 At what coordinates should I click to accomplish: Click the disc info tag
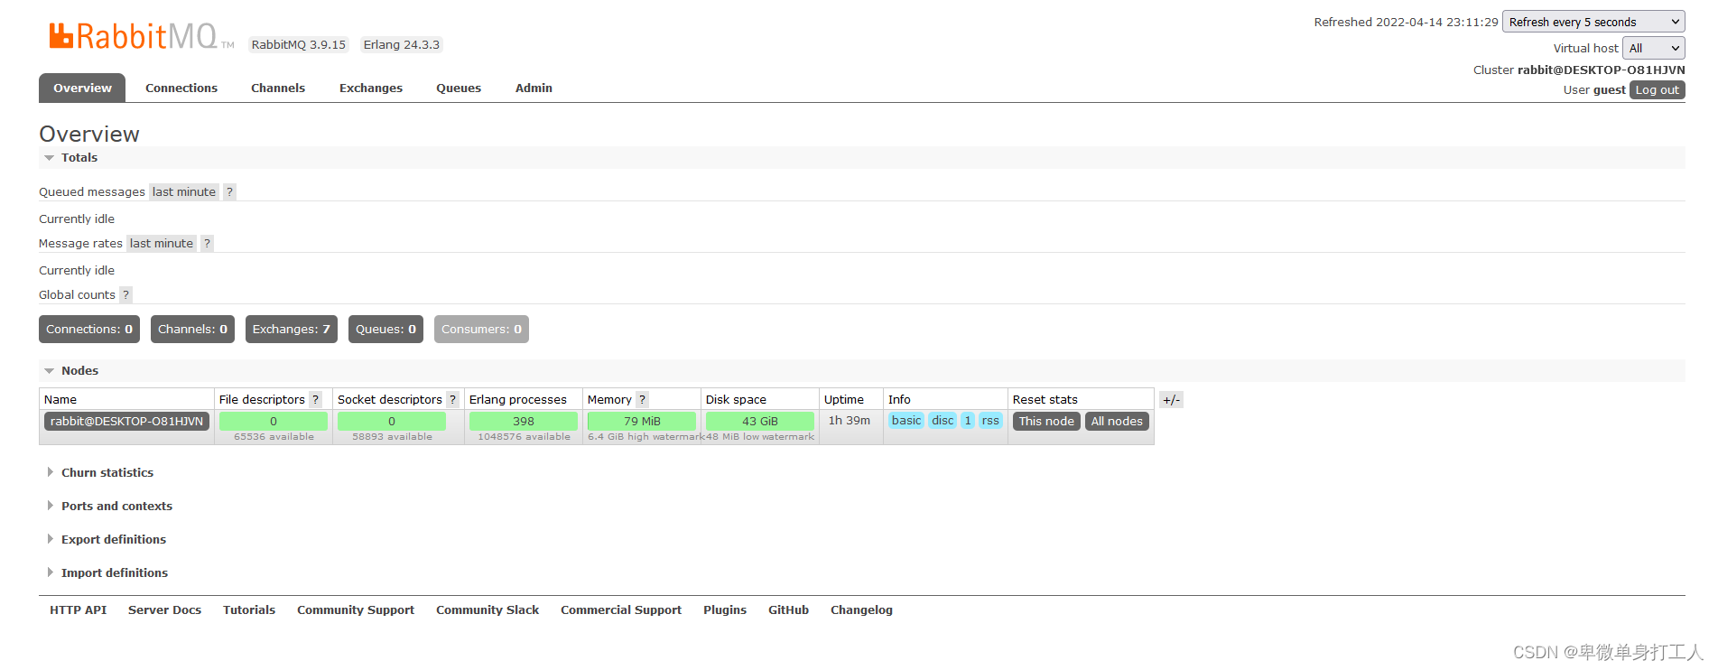click(943, 420)
